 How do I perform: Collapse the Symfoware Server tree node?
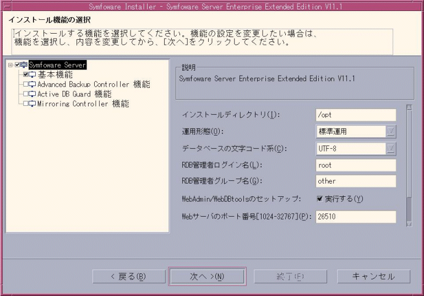pos(10,65)
